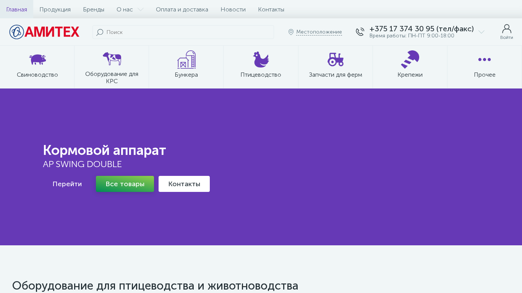Click the tractor icon for farm parts
This screenshot has width=522, height=293.
coord(336,60)
